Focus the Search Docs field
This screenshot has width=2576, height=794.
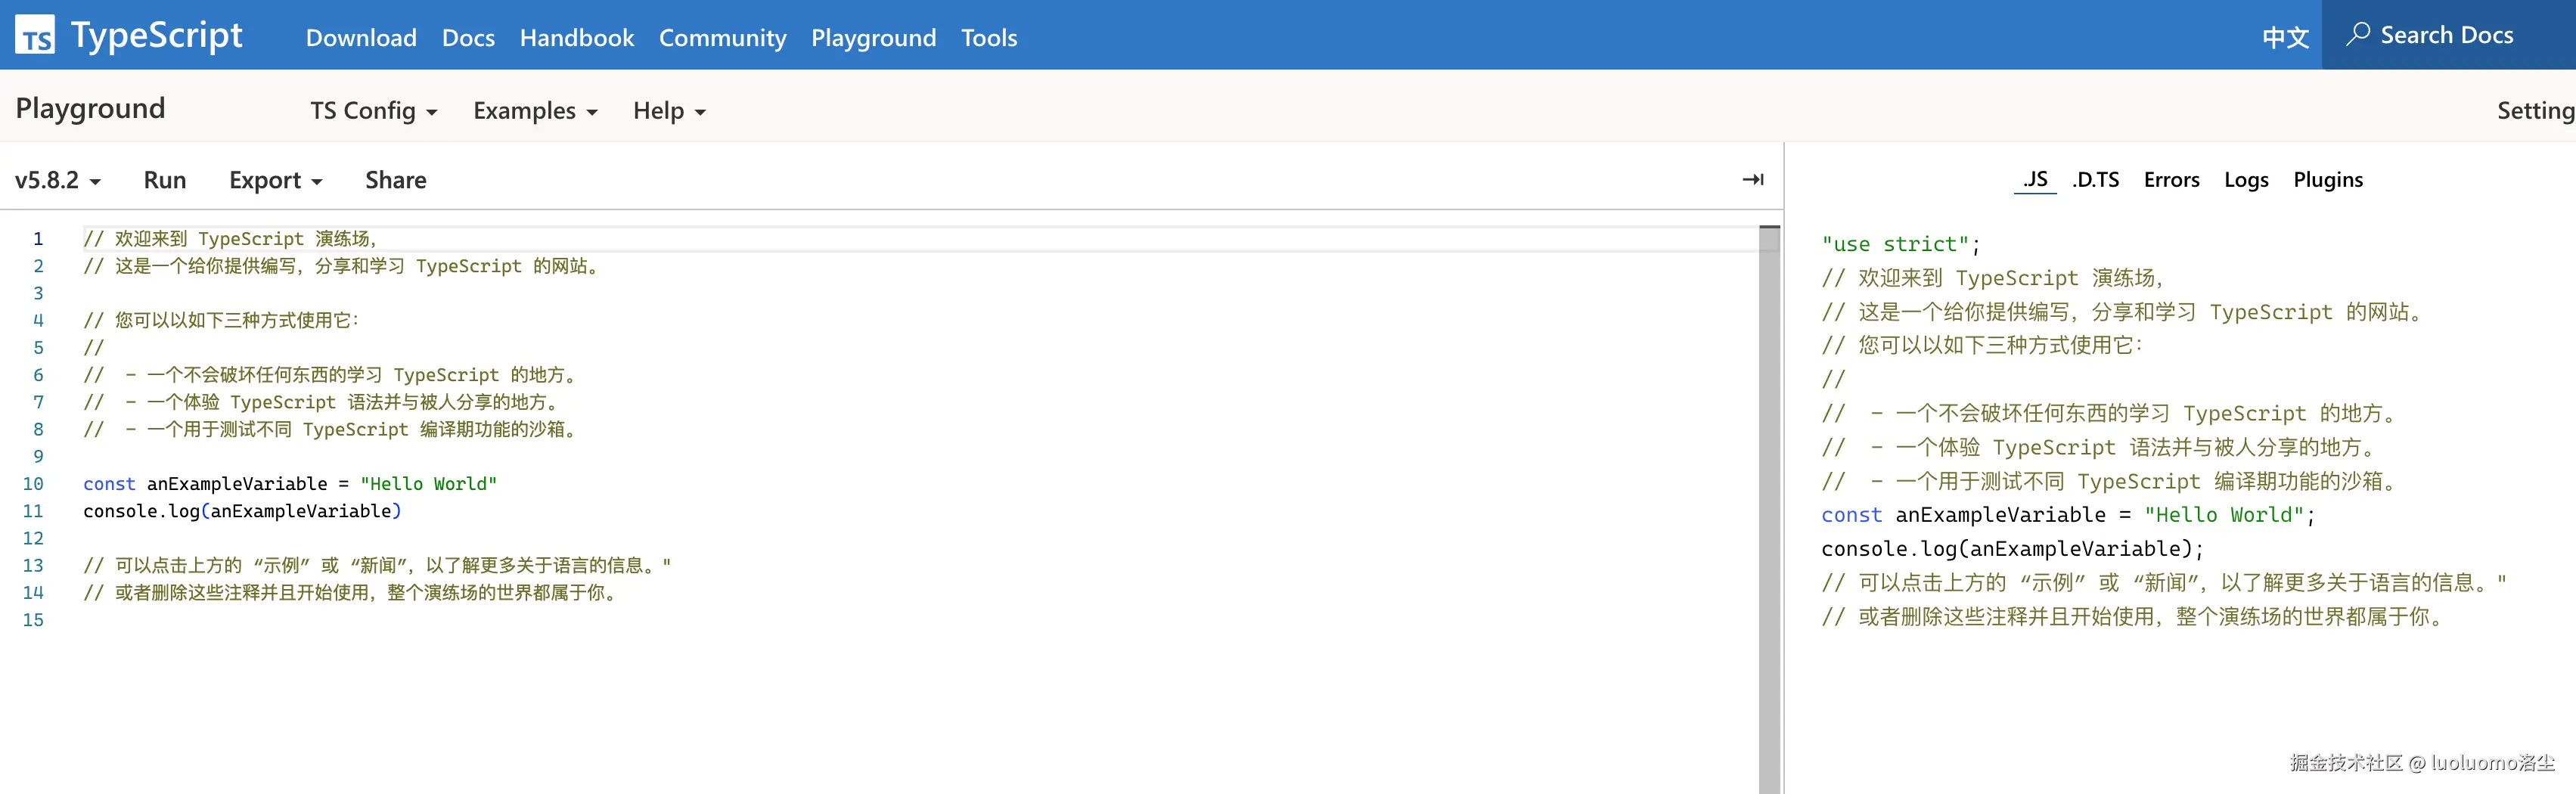point(2449,35)
